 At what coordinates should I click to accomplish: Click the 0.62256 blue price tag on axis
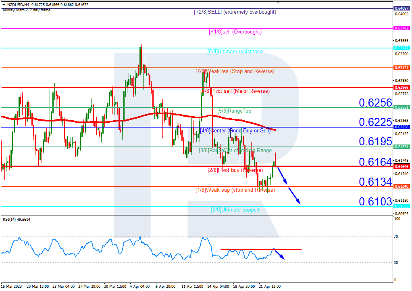[402, 127]
